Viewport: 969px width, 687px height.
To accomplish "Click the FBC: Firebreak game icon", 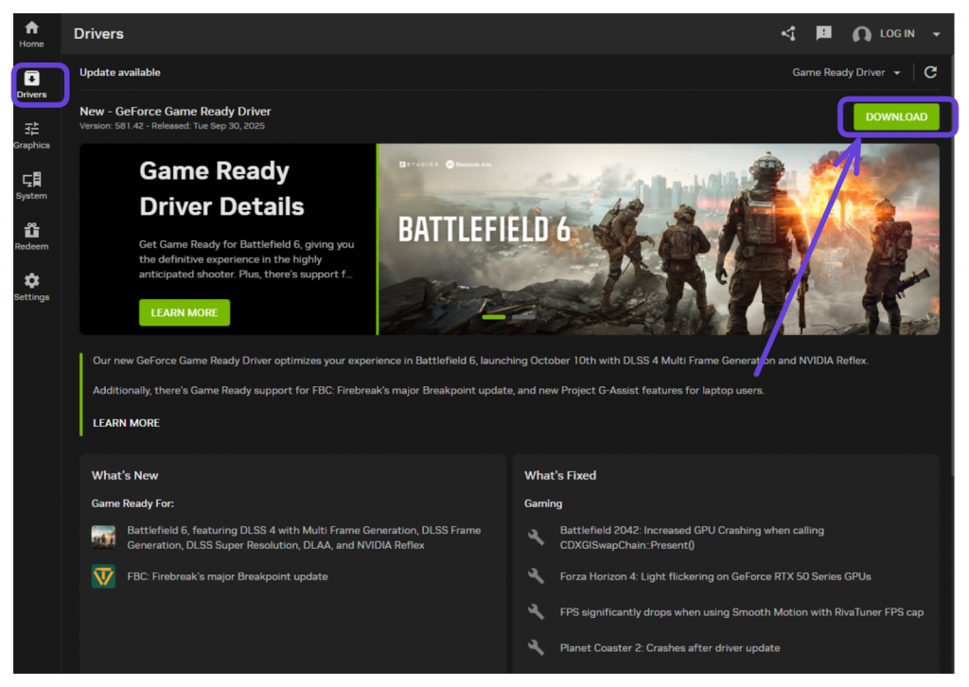I will 103,576.
